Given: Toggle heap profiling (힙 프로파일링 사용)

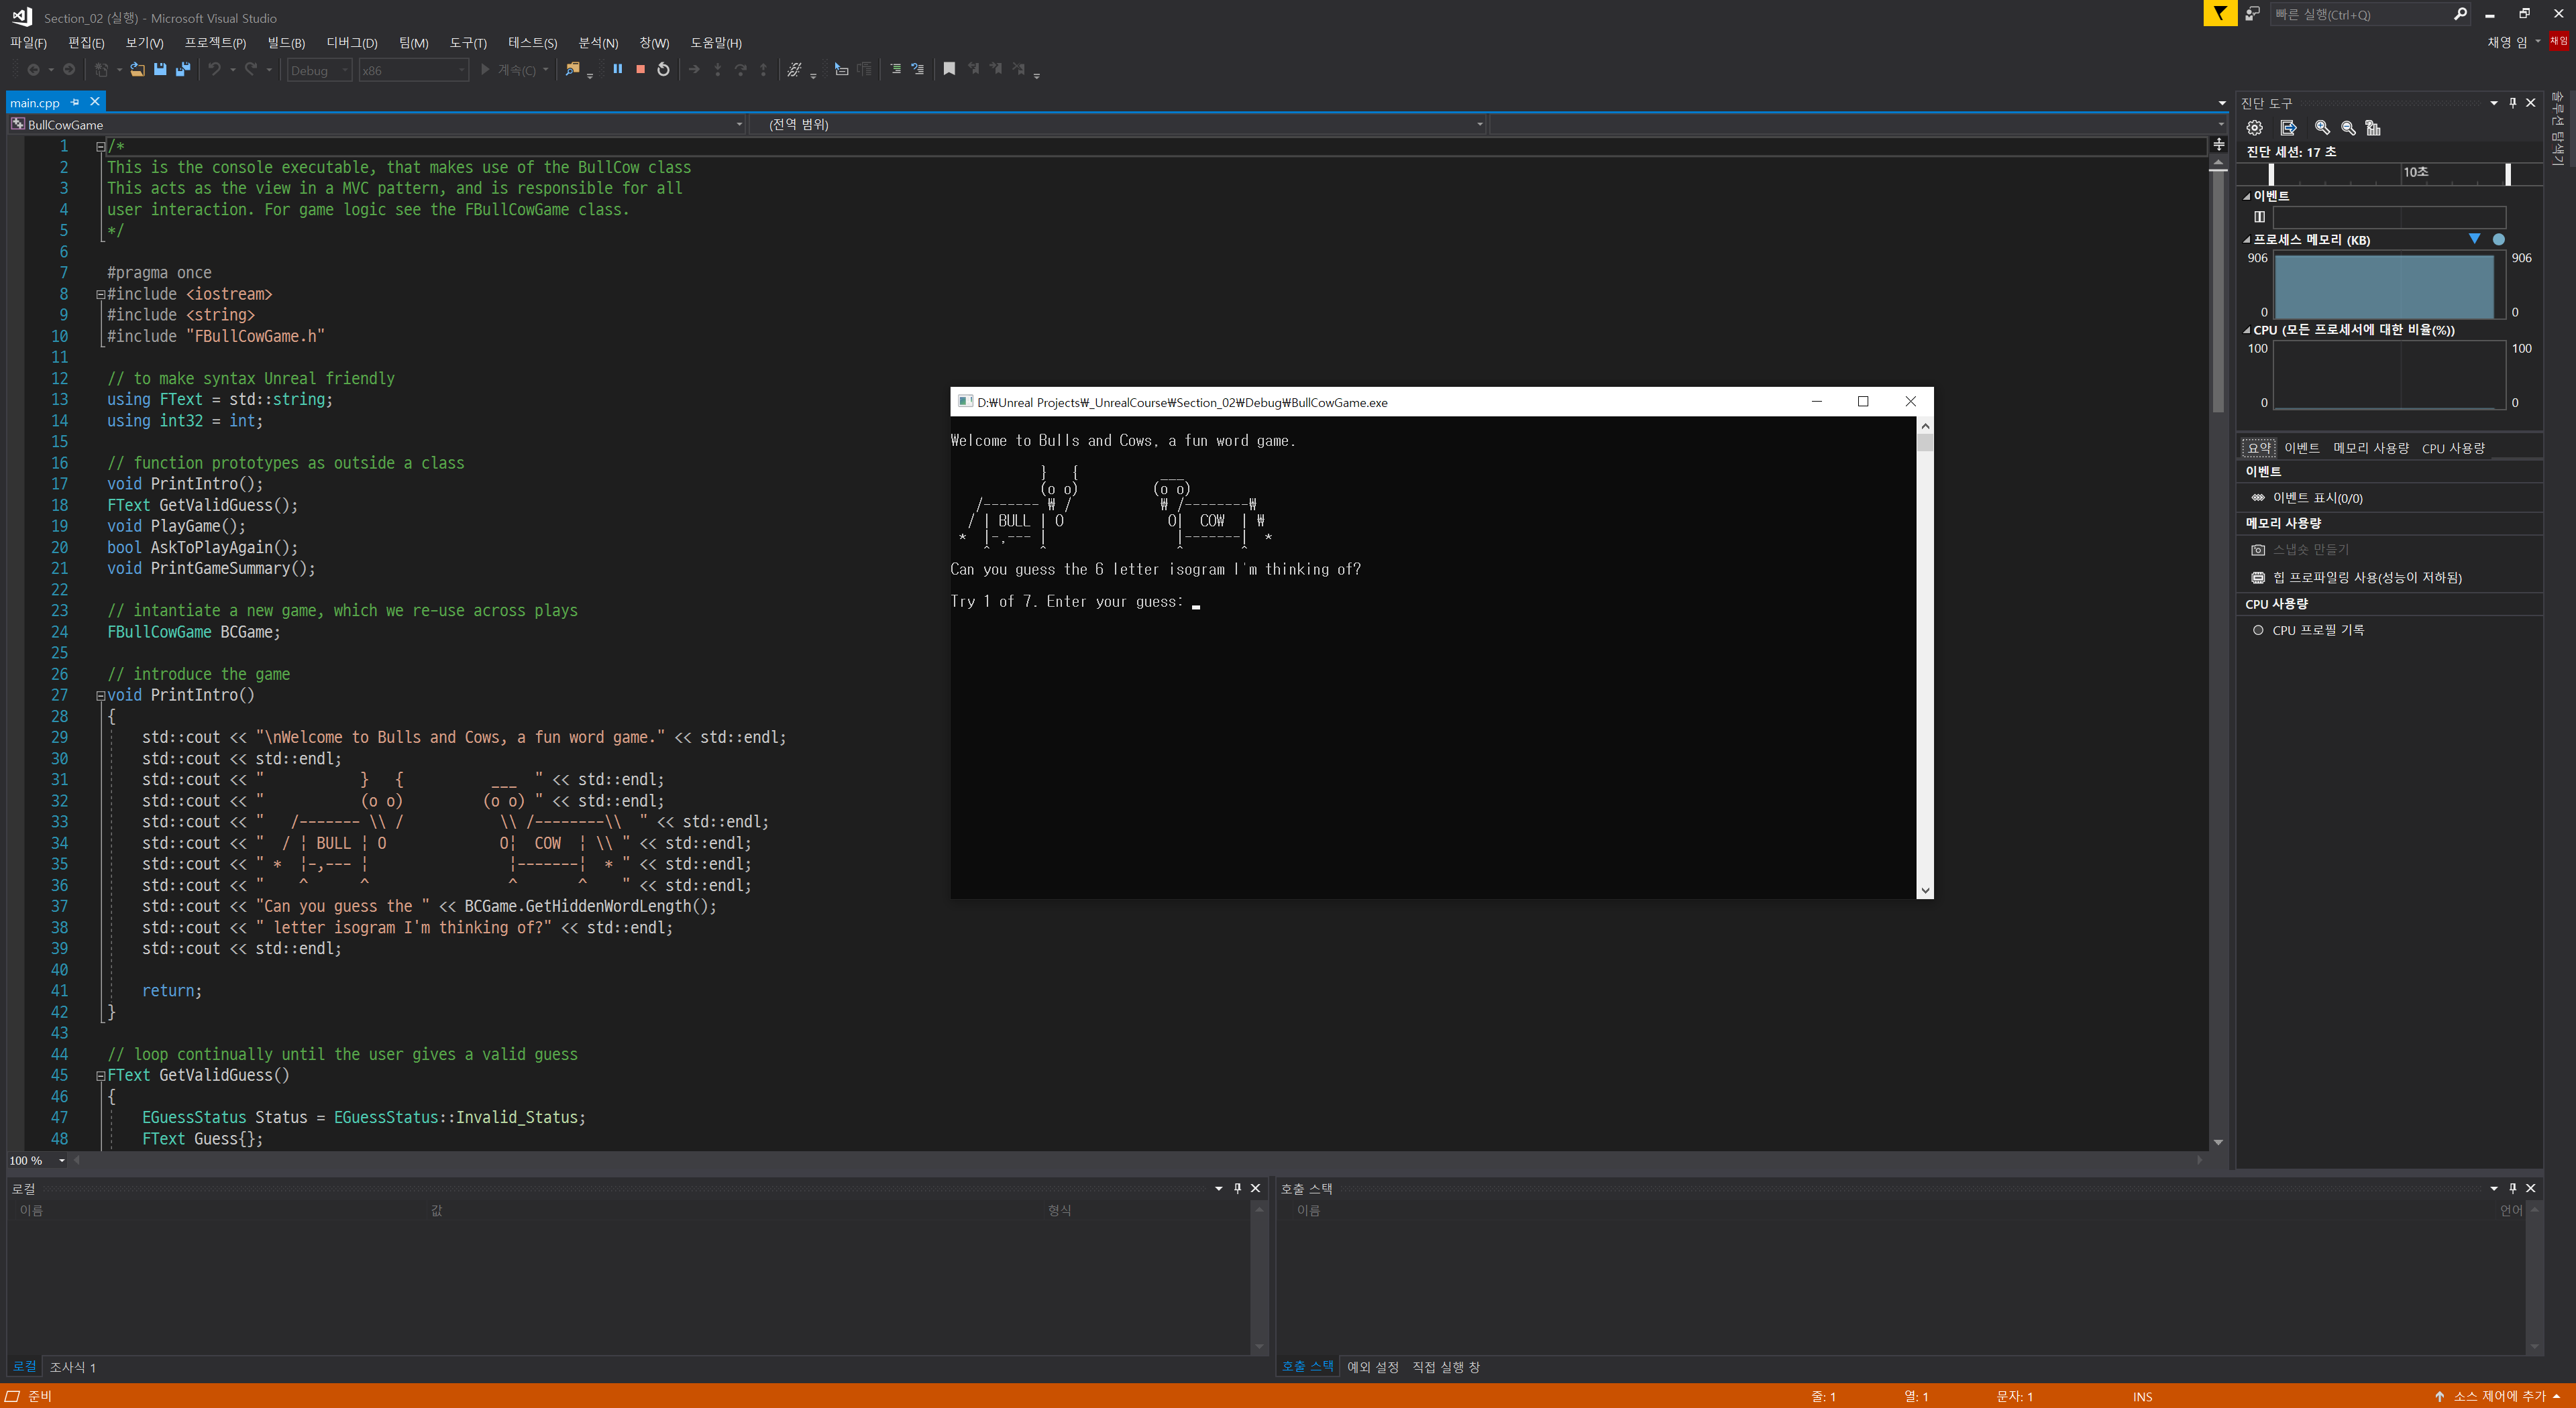Looking at the screenshot, I should pos(2366,577).
